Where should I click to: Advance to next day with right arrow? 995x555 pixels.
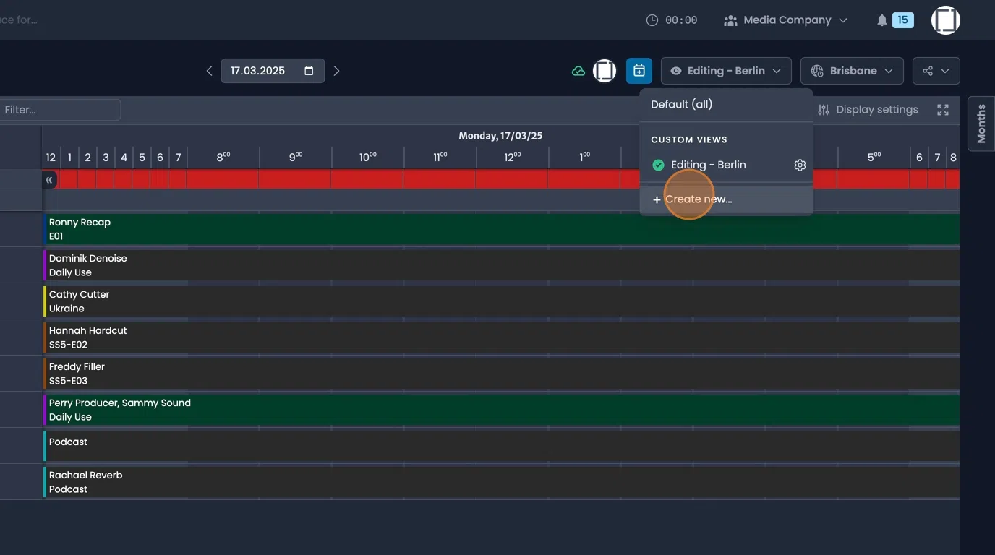point(336,70)
